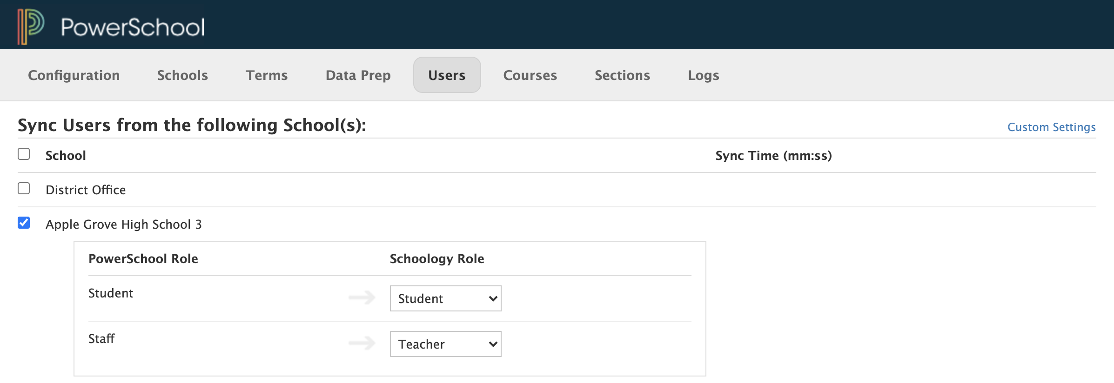This screenshot has width=1114, height=383.
Task: Toggle the select-all School checkbox
Action: pyautogui.click(x=24, y=154)
